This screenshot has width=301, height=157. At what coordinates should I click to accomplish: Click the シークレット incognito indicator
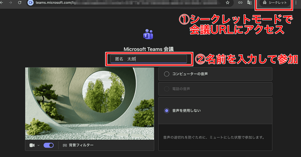point(275,3)
